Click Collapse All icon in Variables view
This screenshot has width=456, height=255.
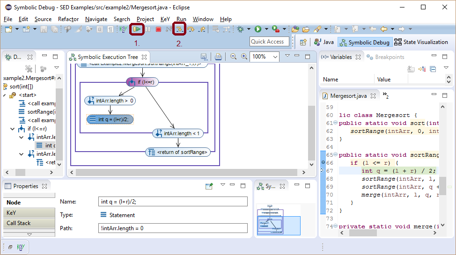coord(433,69)
